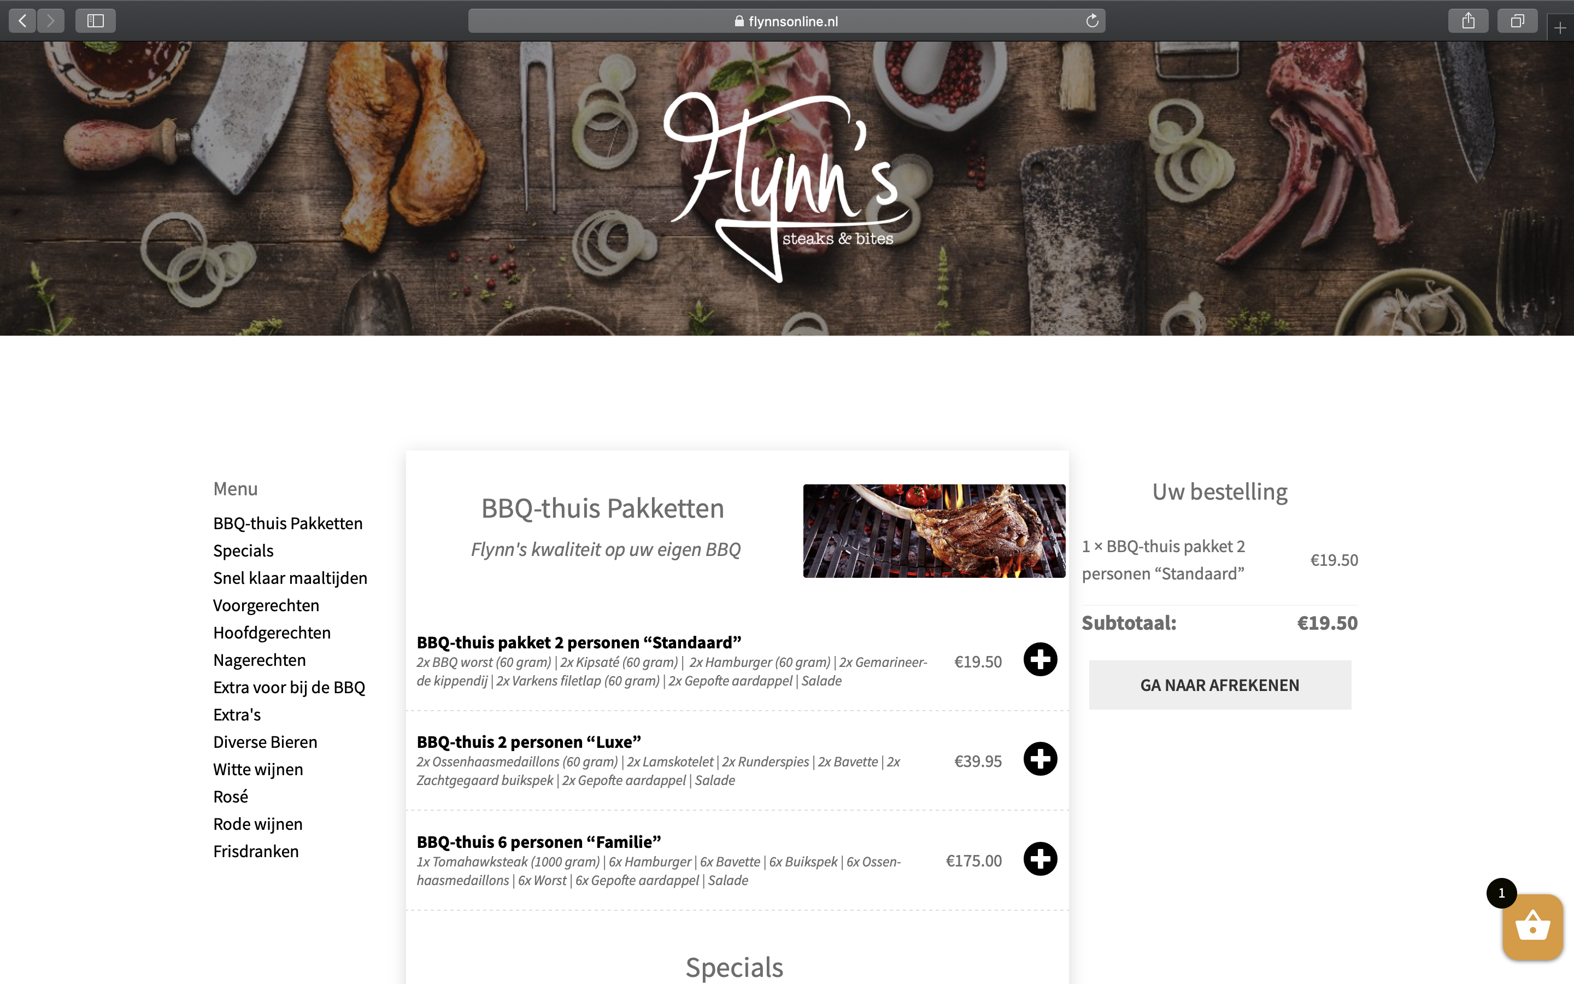
Task: Jump to Specials in the menu
Action: point(243,550)
